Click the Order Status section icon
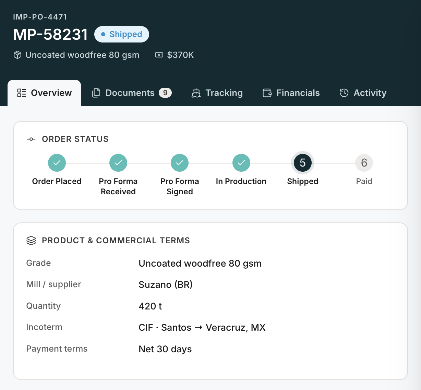Screen dimensions: 421x390 pyautogui.click(x=31, y=139)
